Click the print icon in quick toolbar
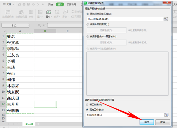This screenshot has width=177, height=128. pyautogui.click(x=24, y=5)
